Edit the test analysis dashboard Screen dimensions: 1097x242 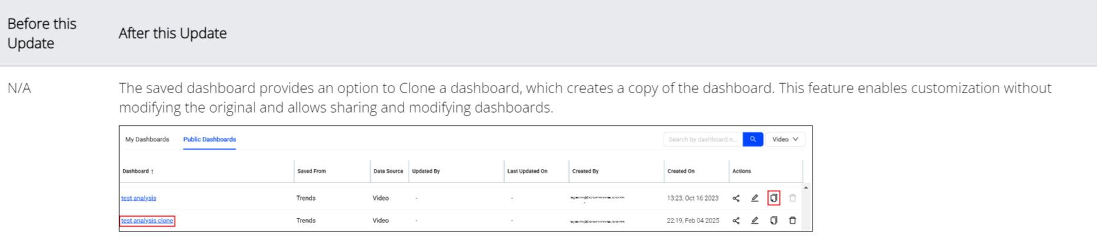pyautogui.click(x=755, y=198)
